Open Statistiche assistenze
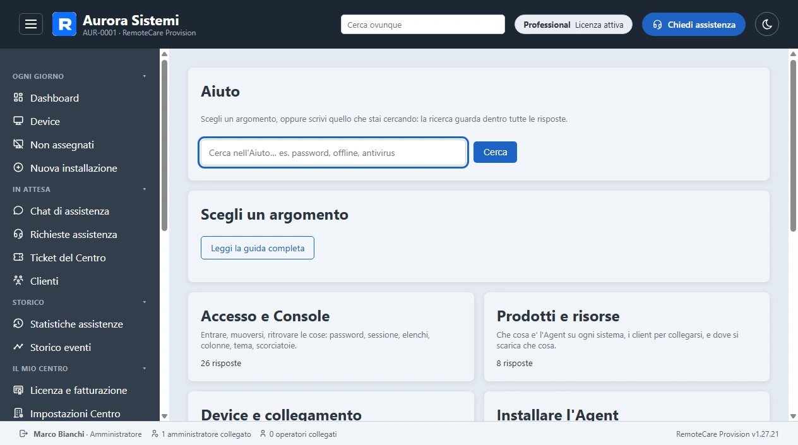Viewport: 798px width, 445px height. 80,324
